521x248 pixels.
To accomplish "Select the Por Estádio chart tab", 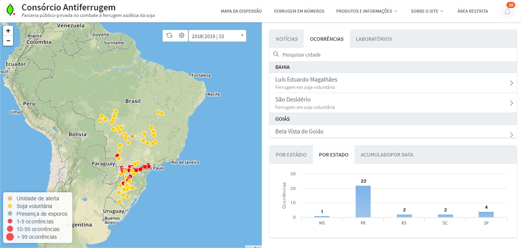I will point(291,155).
